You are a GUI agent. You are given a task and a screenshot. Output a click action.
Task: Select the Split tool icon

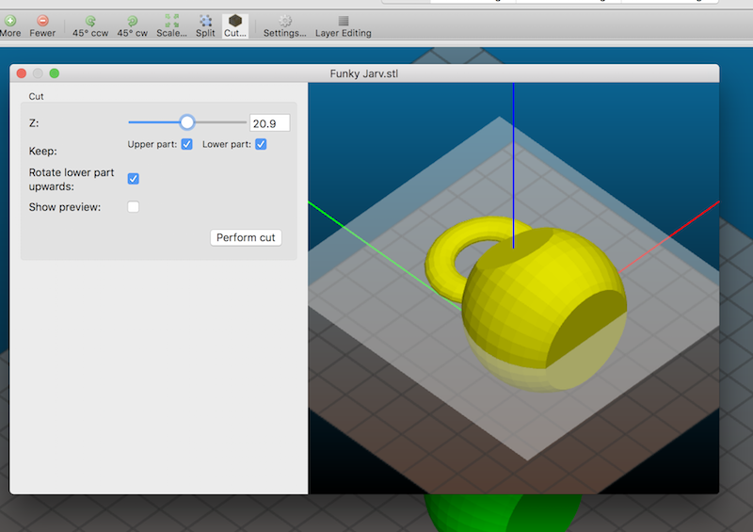[x=205, y=21]
